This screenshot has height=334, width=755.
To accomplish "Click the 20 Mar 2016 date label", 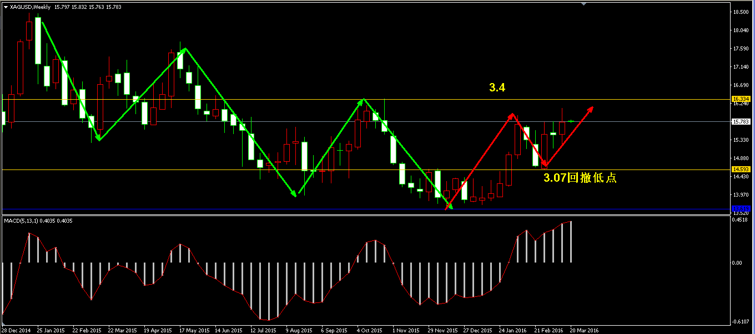I will click(x=584, y=330).
